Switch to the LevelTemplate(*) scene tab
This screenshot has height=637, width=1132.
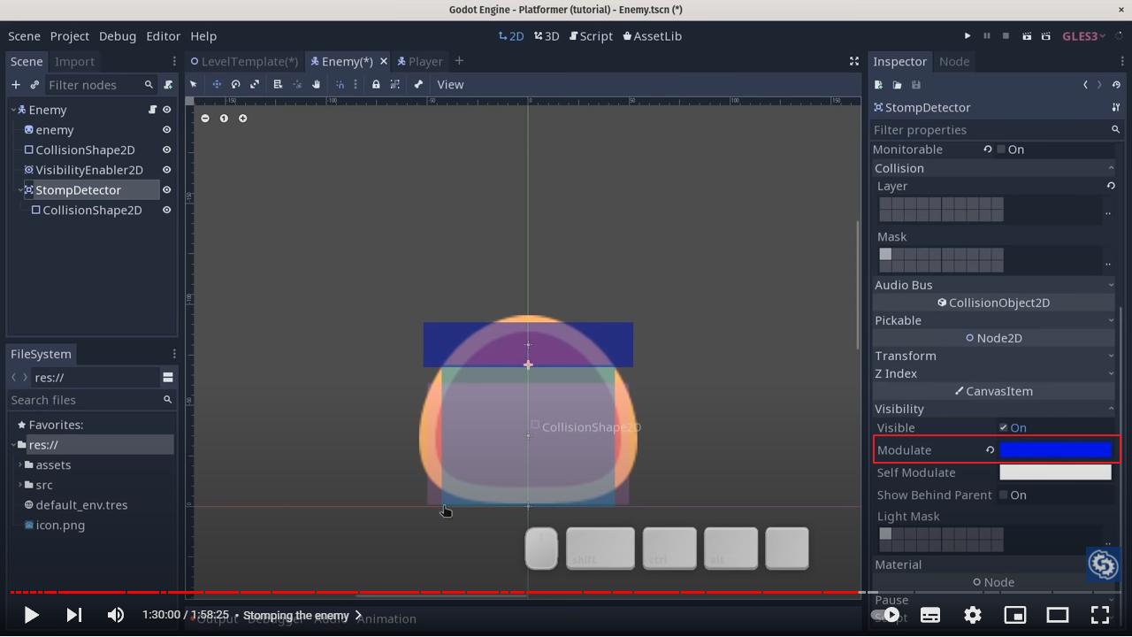[245, 61]
